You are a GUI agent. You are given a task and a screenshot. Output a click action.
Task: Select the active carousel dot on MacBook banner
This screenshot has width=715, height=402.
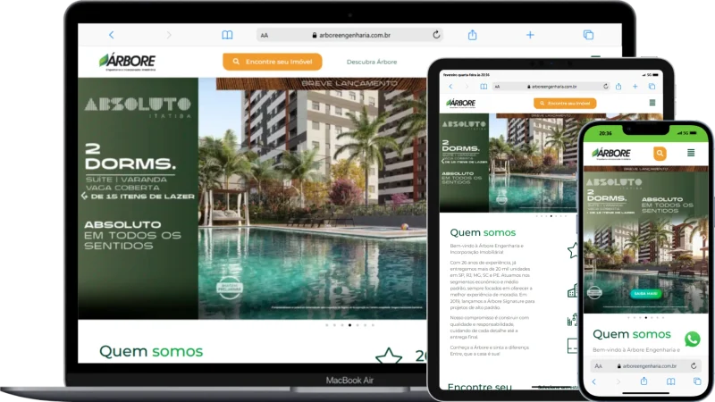click(349, 325)
